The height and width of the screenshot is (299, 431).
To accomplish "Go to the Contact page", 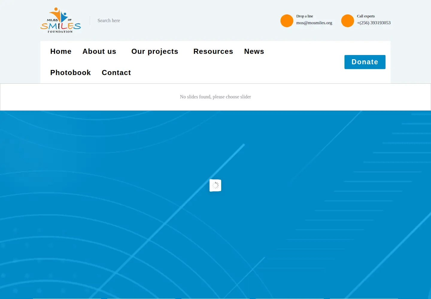I will (x=116, y=73).
